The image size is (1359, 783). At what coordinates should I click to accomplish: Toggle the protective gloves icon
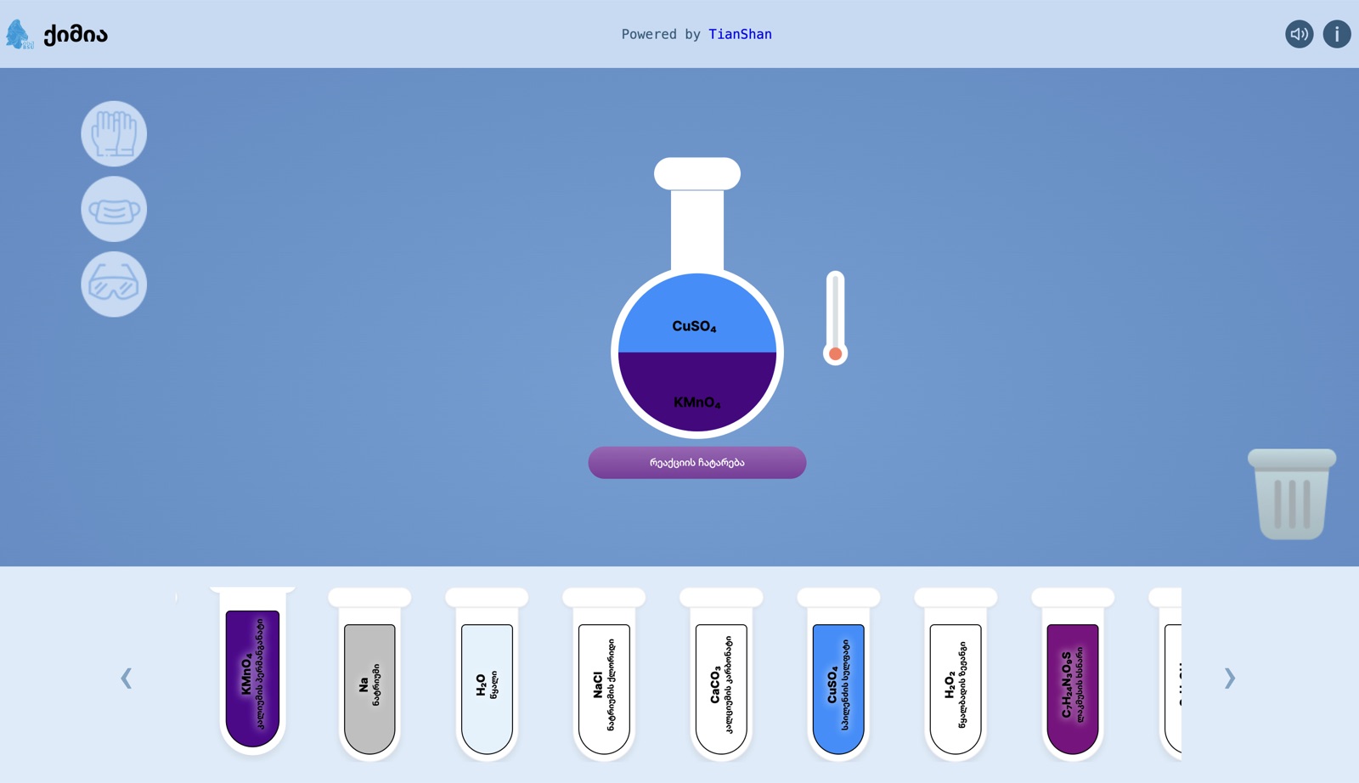(114, 134)
